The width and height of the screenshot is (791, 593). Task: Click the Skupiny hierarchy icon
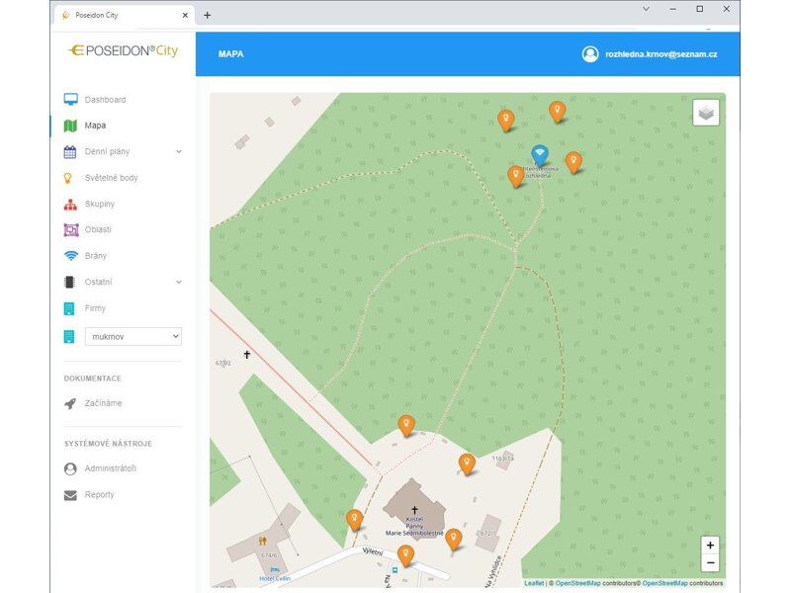coord(70,205)
